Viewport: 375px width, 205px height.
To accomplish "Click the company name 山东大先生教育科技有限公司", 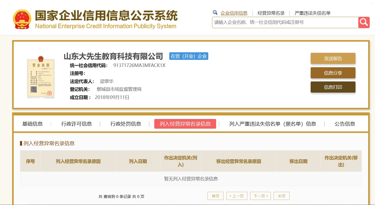I will click(113, 56).
